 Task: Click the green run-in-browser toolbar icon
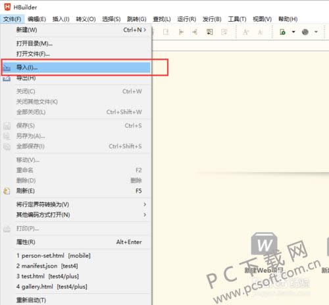coord(283,32)
